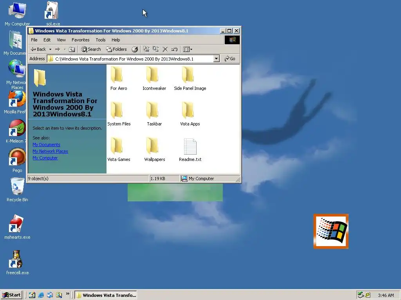This screenshot has height=300, width=401.
Task: Select the Wallpapers folder
Action: point(154,149)
